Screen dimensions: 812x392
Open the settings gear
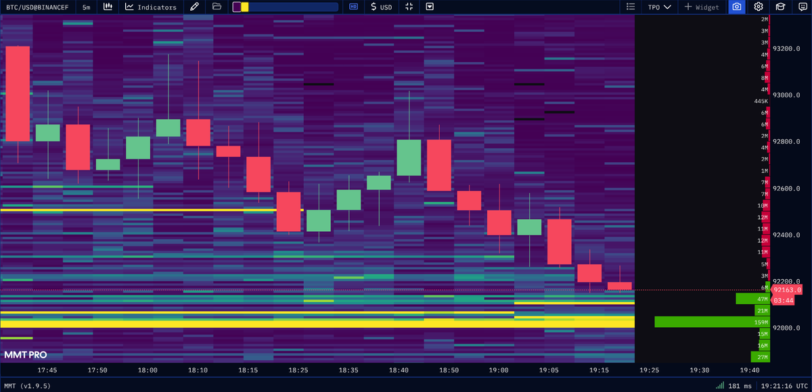pos(759,7)
